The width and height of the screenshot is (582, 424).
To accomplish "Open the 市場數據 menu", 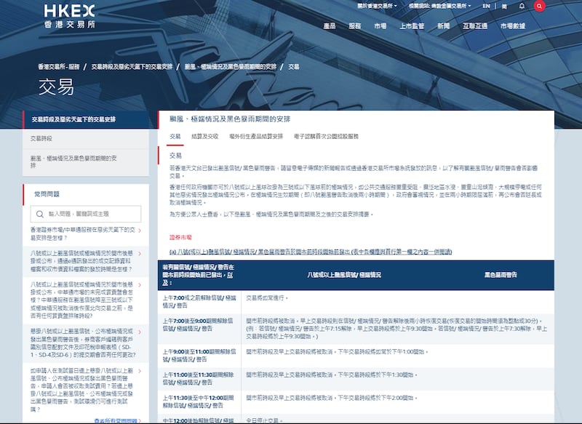I will [513, 26].
